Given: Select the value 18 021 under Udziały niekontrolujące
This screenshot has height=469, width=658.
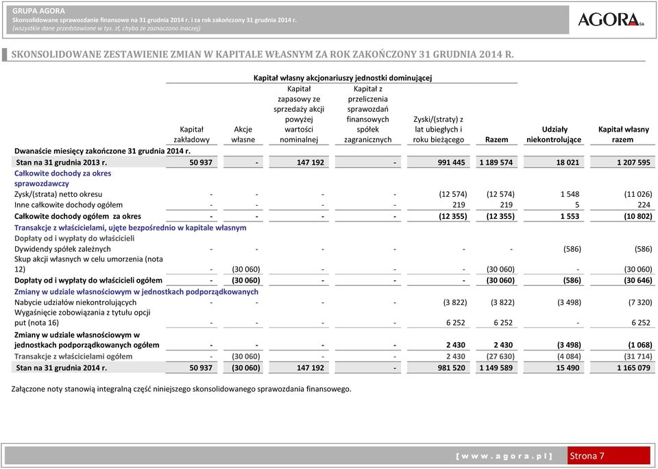Looking at the screenshot, I should [x=568, y=163].
